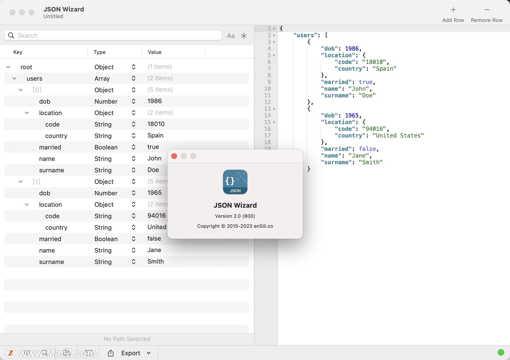Open type stepper for country Spain row
Image resolution: width=510 pixels, height=360 pixels.
click(134, 136)
